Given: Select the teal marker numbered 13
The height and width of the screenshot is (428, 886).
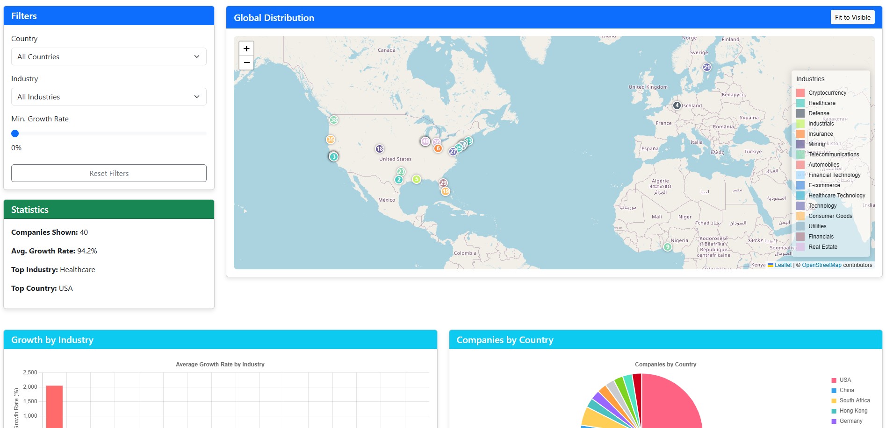Looking at the screenshot, I should (469, 141).
